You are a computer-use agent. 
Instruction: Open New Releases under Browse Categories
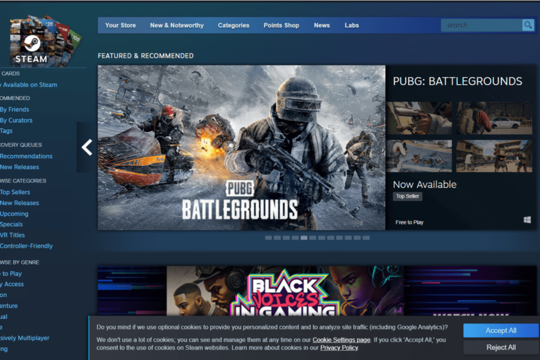point(20,203)
